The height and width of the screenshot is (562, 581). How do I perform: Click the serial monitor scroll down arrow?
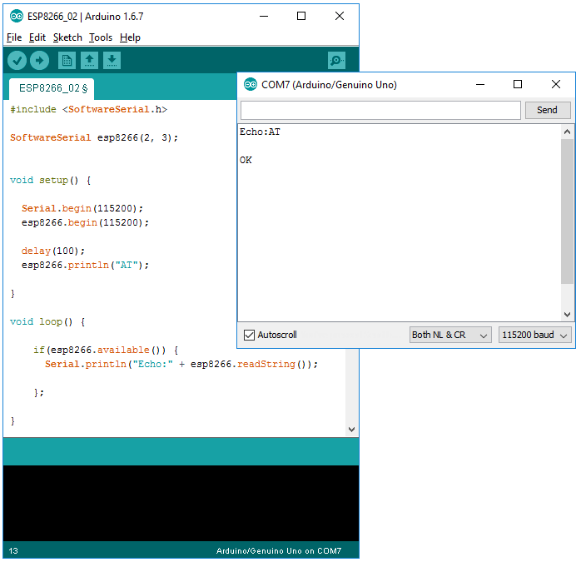pyautogui.click(x=567, y=315)
